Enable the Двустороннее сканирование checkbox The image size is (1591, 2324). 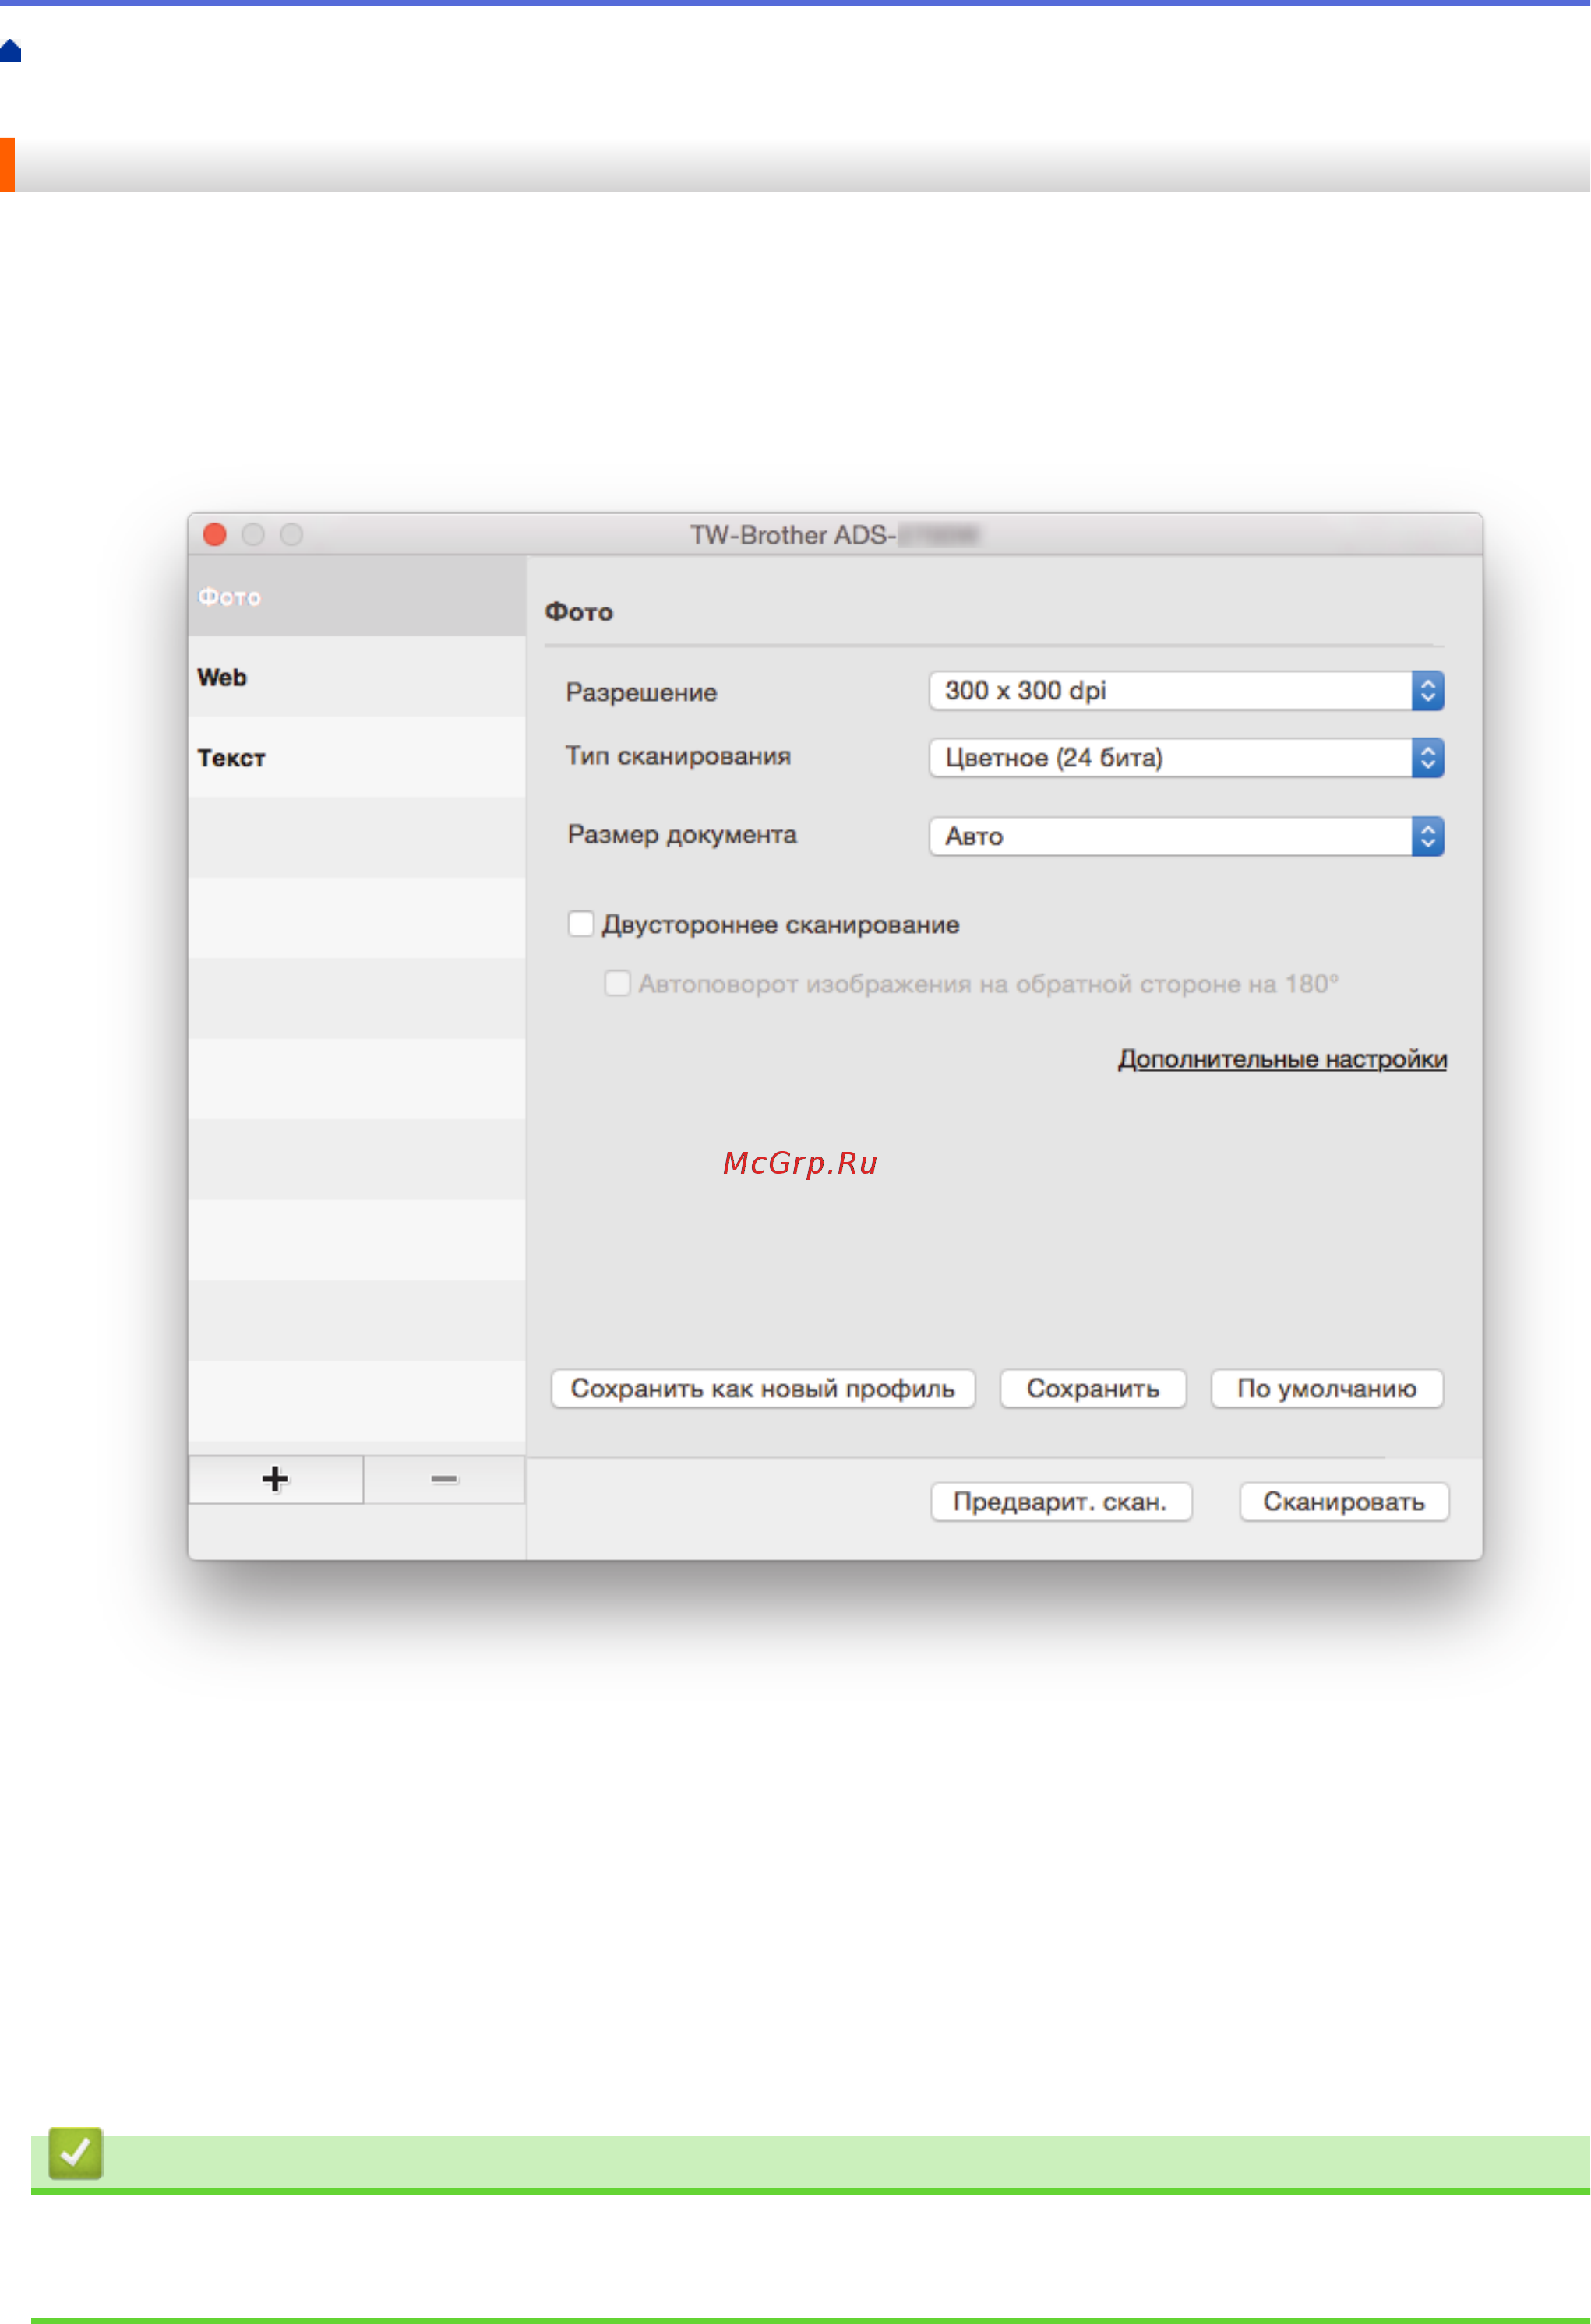[x=580, y=923]
